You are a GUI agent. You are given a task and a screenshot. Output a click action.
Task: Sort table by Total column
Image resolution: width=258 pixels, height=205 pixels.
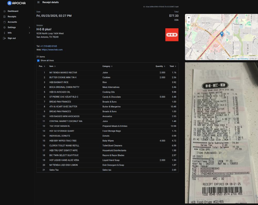pyautogui.click(x=173, y=66)
